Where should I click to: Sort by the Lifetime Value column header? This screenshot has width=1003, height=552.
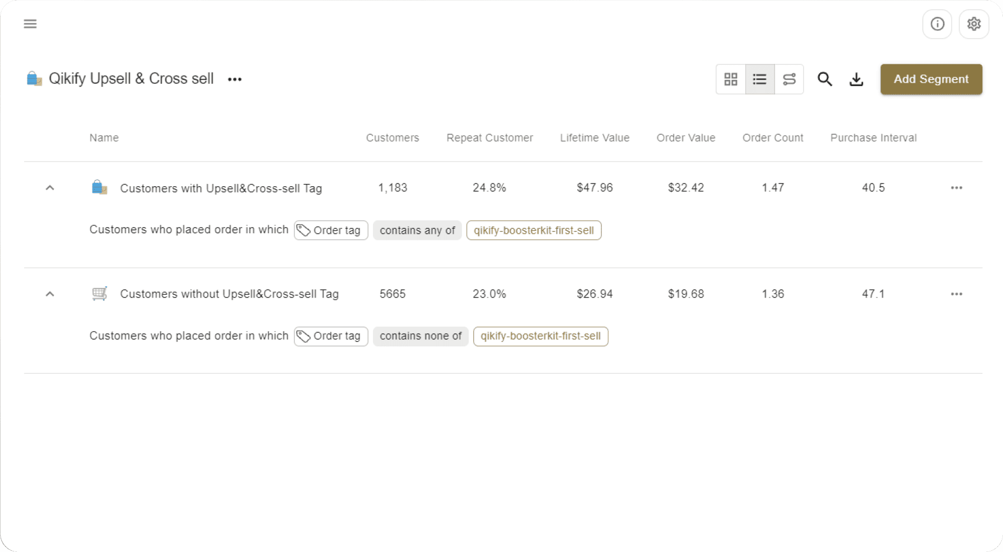point(595,138)
